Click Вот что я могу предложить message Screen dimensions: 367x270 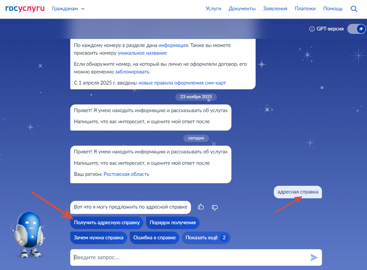pyautogui.click(x=131, y=207)
